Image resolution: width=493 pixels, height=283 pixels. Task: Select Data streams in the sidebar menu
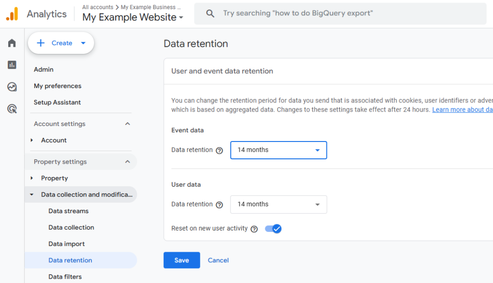point(68,211)
